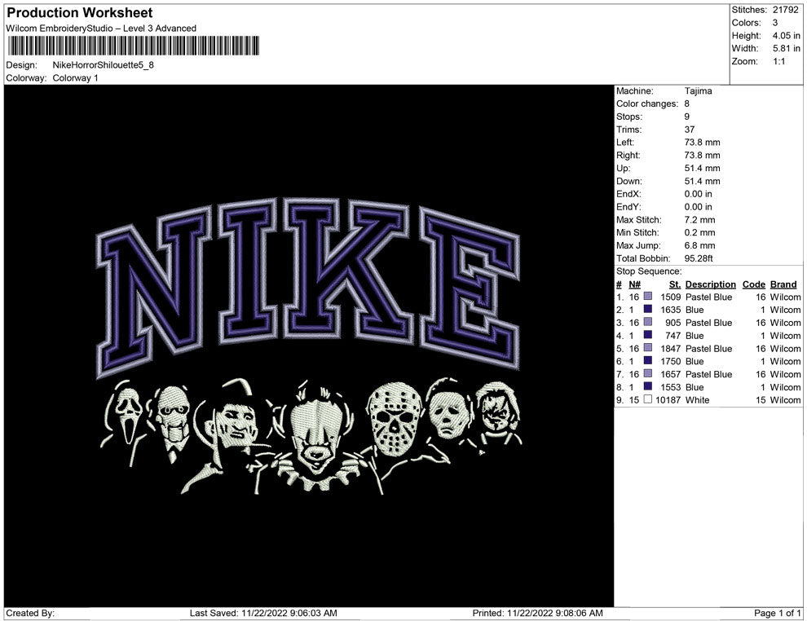Click the Stops value 9
Image resolution: width=807 pixels, height=621 pixels.
click(686, 117)
